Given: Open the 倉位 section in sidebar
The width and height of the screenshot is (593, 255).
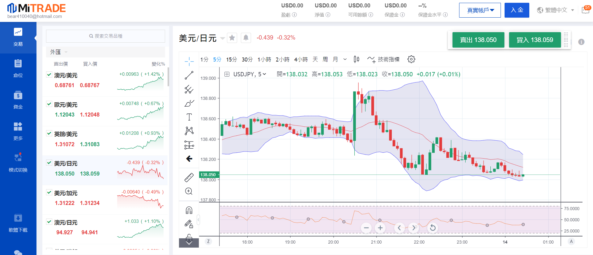Looking at the screenshot, I should click(18, 69).
